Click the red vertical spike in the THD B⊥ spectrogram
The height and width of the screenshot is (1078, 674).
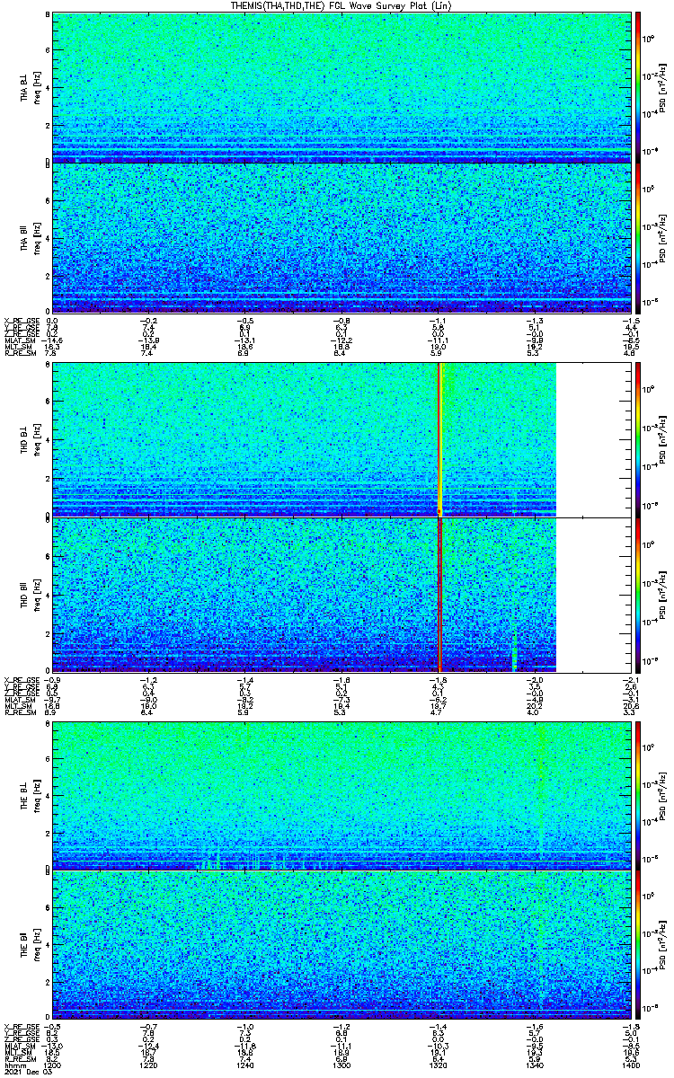[x=439, y=438]
